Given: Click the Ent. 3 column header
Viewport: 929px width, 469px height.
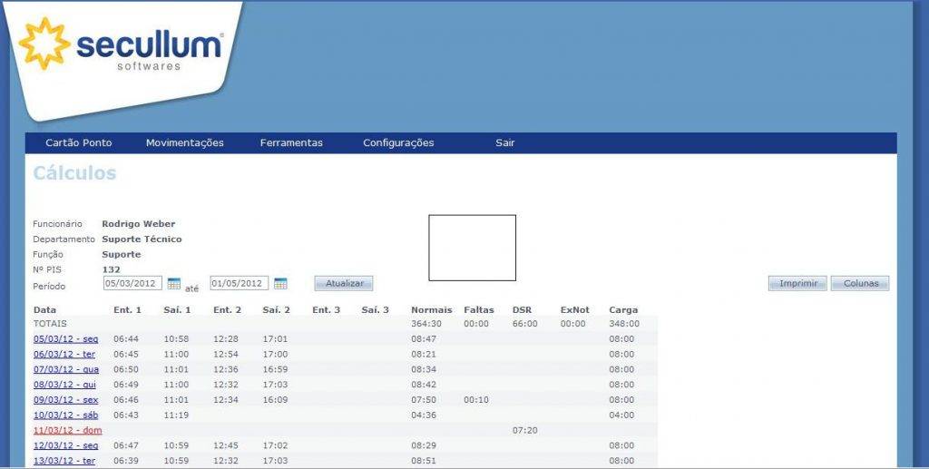Looking at the screenshot, I should click(x=327, y=309).
